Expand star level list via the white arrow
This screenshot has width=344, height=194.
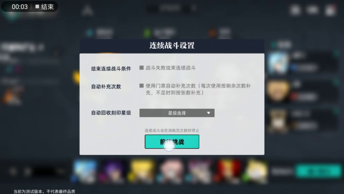208,113
